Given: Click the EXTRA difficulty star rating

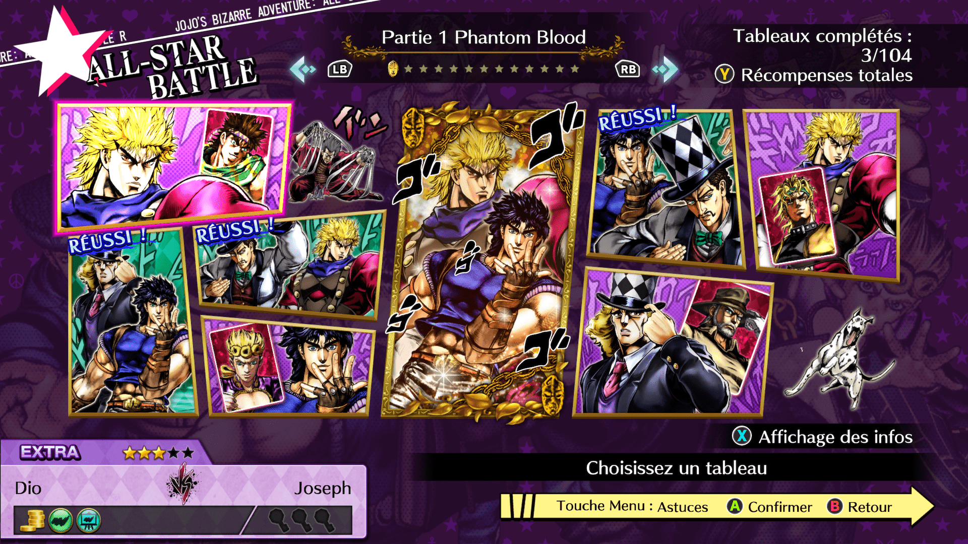Looking at the screenshot, I should click(x=158, y=453).
